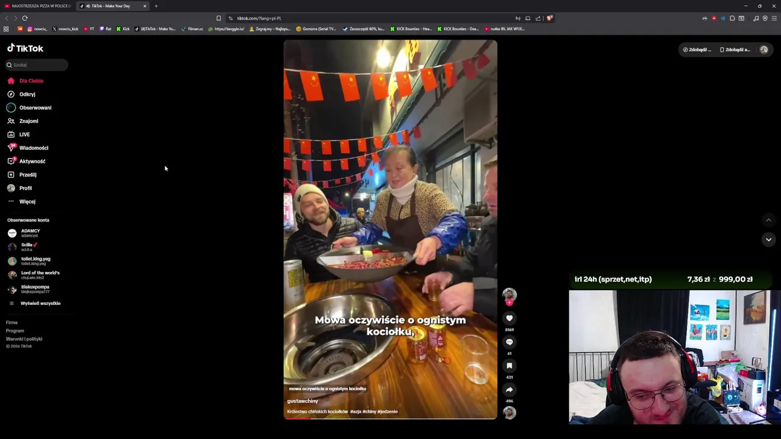Screen dimensions: 781x439
Task: Open a new browser tab
Action: [156, 6]
